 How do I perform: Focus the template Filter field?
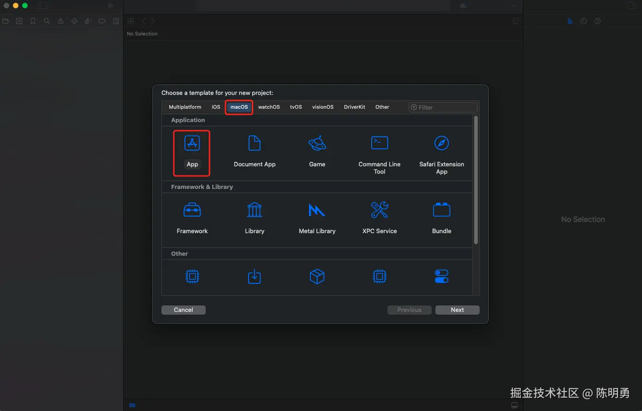443,107
